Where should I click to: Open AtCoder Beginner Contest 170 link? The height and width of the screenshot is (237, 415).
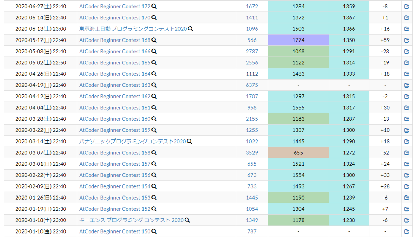(x=115, y=18)
